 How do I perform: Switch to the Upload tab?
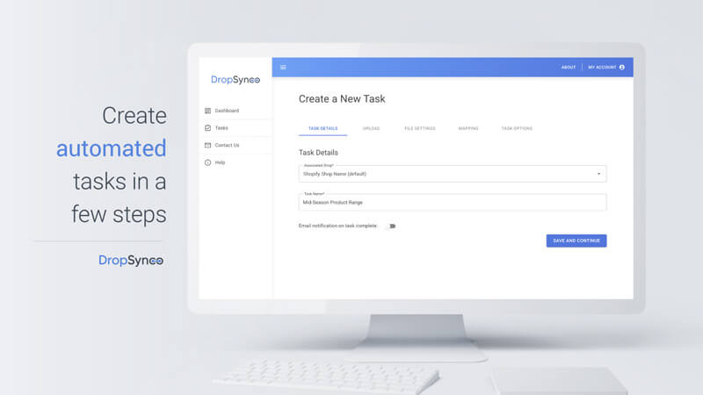point(371,128)
